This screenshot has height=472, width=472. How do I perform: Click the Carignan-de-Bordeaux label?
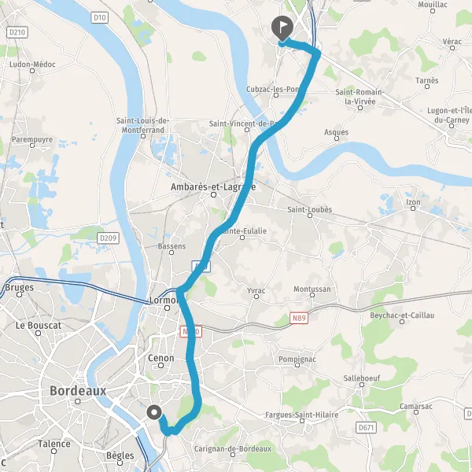click(x=233, y=449)
